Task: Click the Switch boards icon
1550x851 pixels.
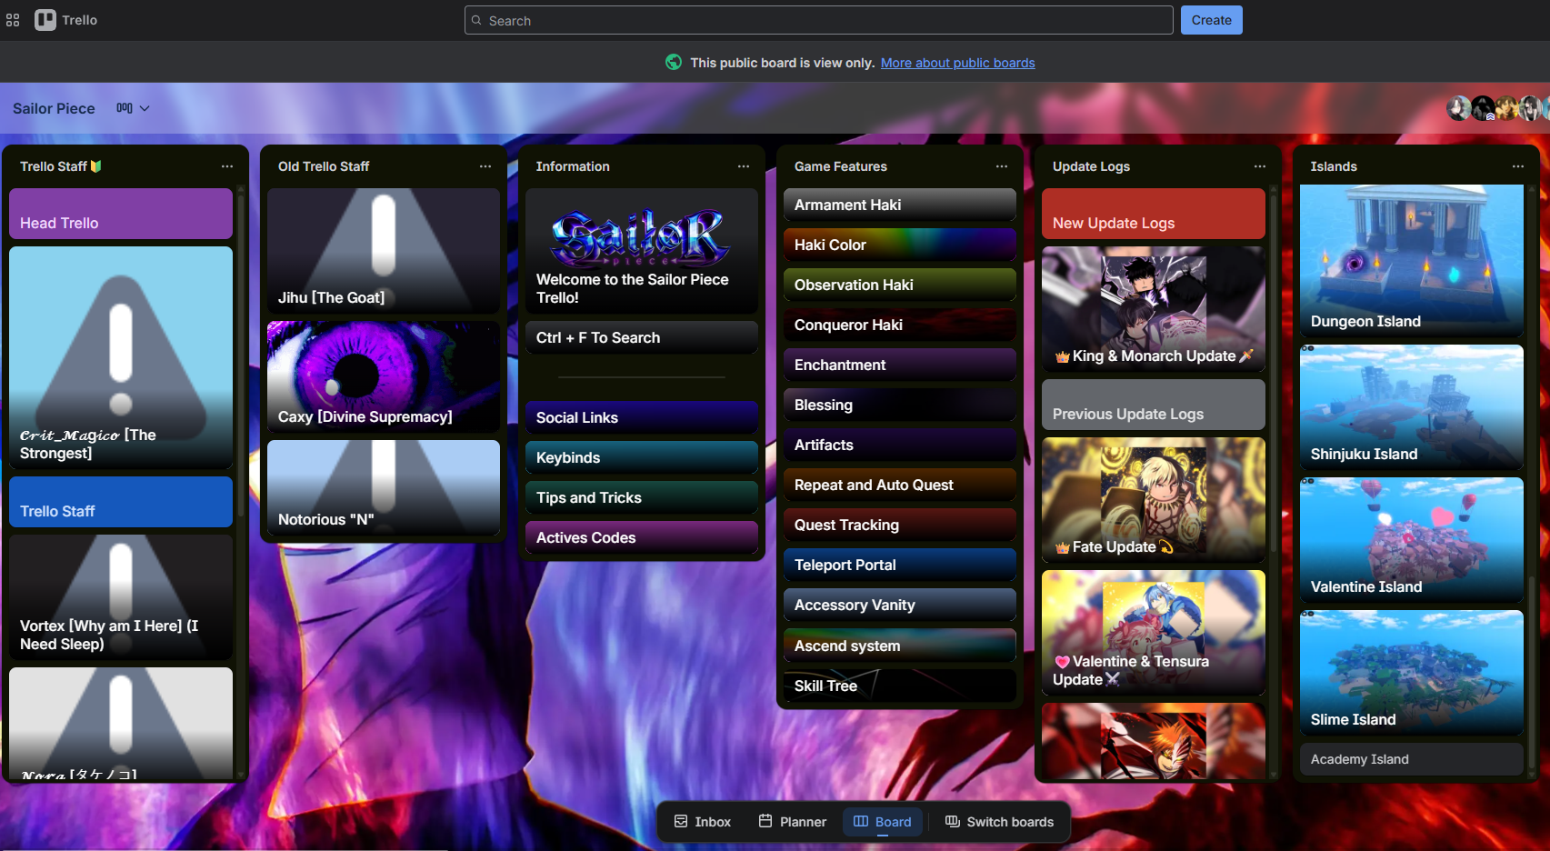Action: tap(952, 821)
